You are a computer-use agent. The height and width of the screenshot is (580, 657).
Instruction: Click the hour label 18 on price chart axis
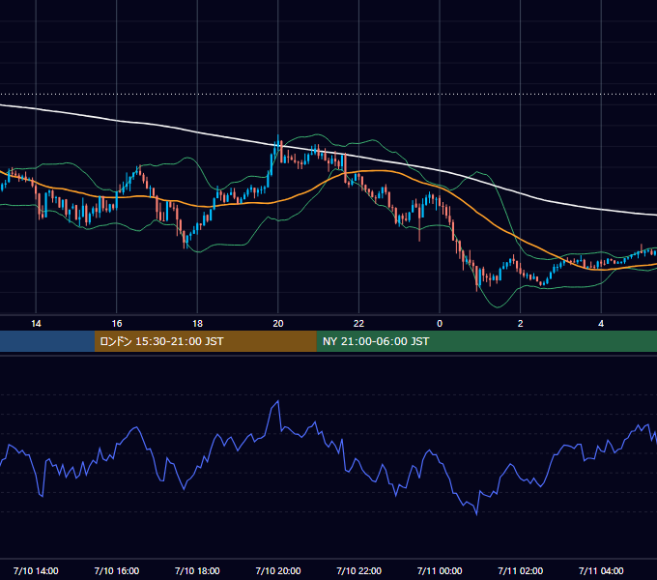pos(197,324)
